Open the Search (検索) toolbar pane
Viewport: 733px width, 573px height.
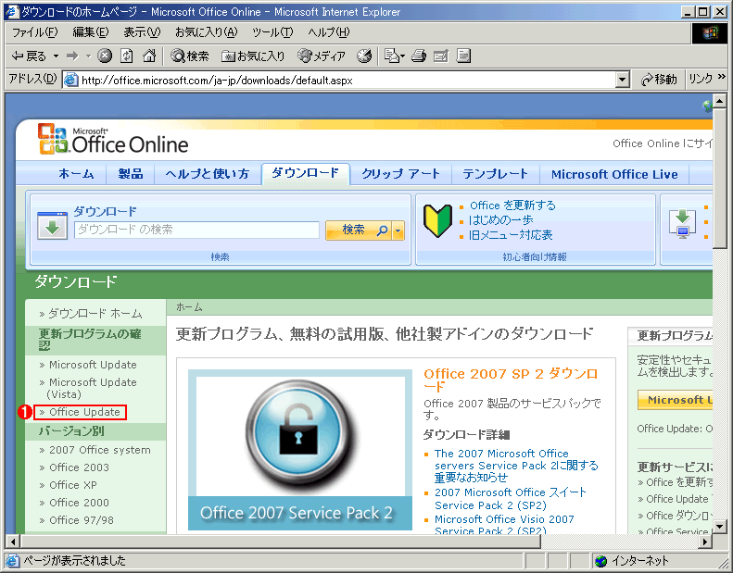pos(189,56)
